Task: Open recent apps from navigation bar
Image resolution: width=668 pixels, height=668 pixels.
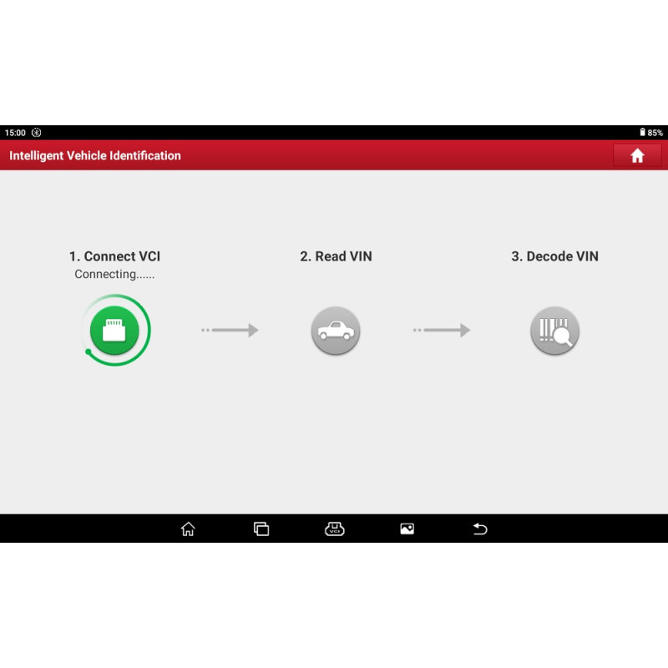Action: pyautogui.click(x=261, y=529)
